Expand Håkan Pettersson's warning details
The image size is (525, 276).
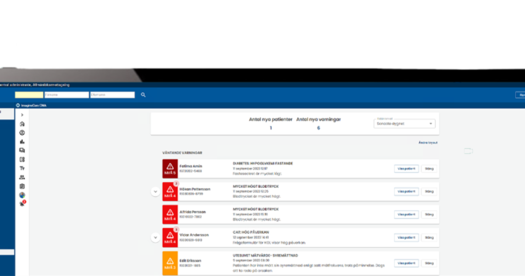click(155, 191)
